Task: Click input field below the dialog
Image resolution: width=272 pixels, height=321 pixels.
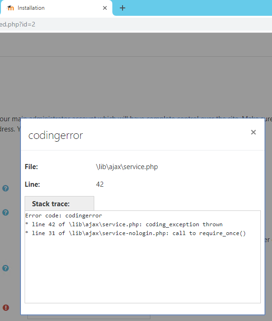Action: tap(89, 317)
